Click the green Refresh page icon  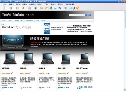pos(36,8)
